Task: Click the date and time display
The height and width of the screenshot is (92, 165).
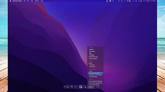Action: click(x=151, y=1)
